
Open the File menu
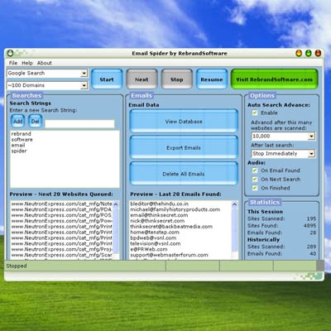[13, 63]
